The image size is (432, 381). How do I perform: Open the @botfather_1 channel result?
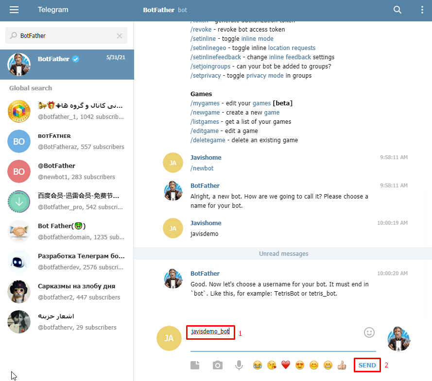click(x=67, y=111)
